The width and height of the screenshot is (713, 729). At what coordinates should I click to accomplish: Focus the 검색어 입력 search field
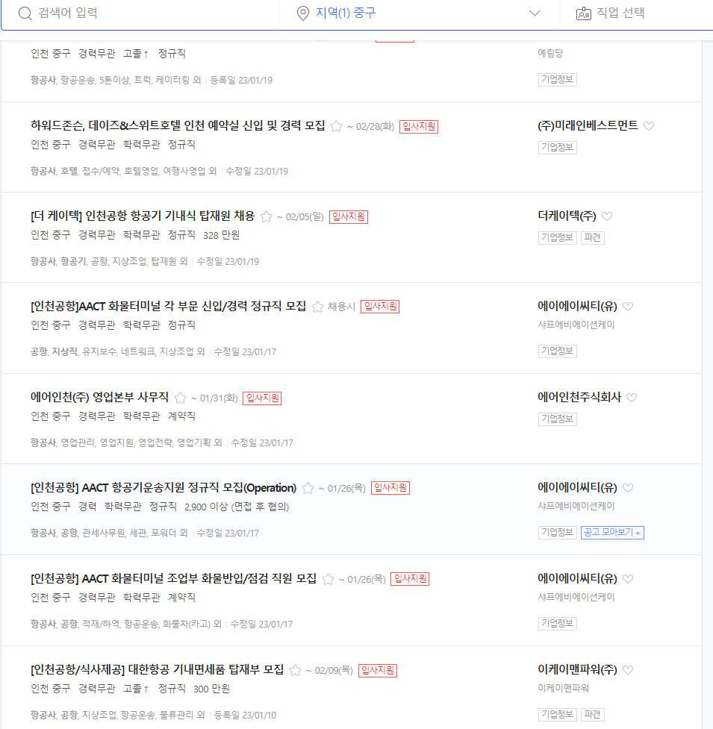point(140,13)
